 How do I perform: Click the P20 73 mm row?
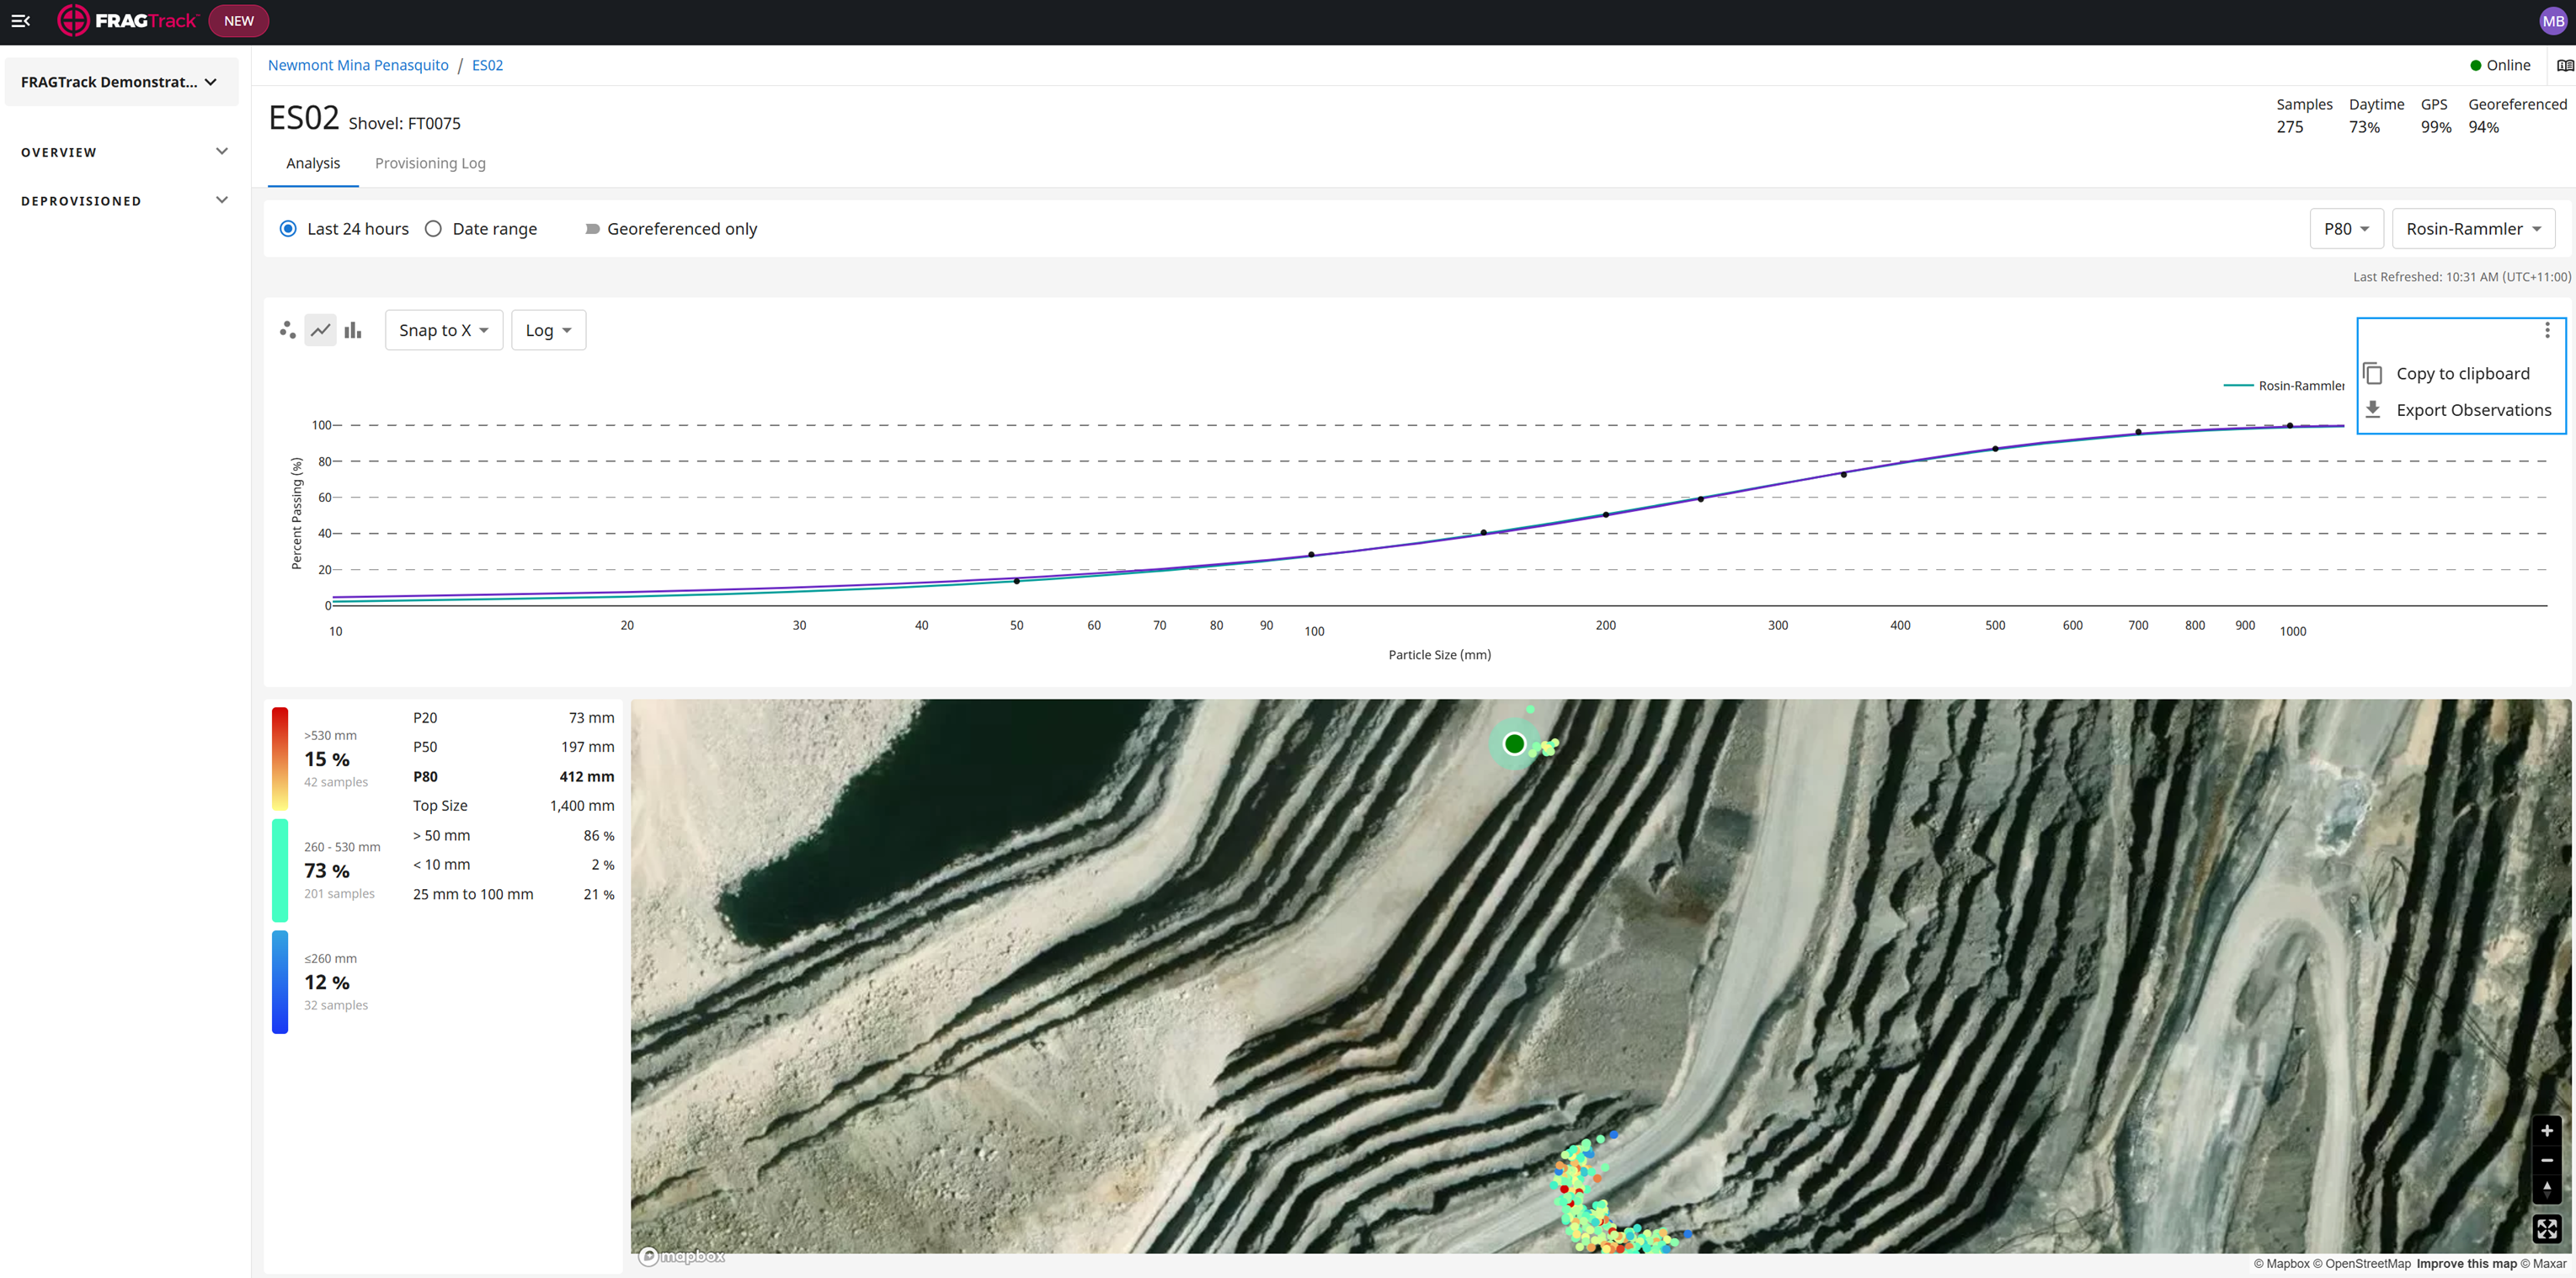(513, 718)
